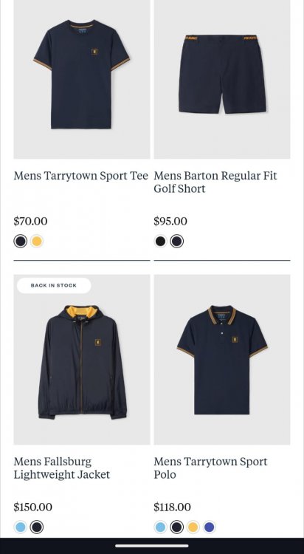This screenshot has height=554, width=304.
Task: Select yellow swatch for Tarrytown Sport Tee
Action: click(x=37, y=242)
